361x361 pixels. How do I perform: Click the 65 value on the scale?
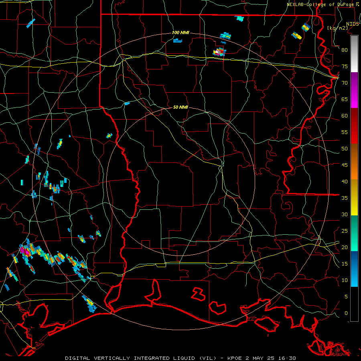(x=345, y=99)
